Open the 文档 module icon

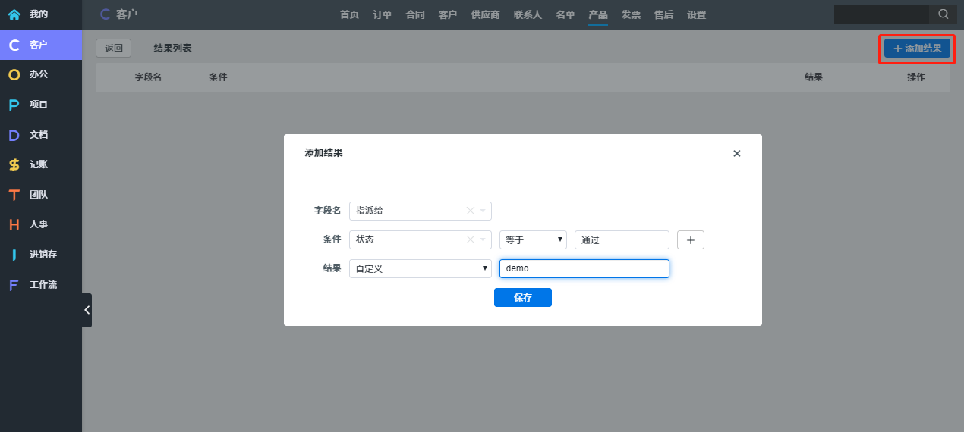[14, 135]
